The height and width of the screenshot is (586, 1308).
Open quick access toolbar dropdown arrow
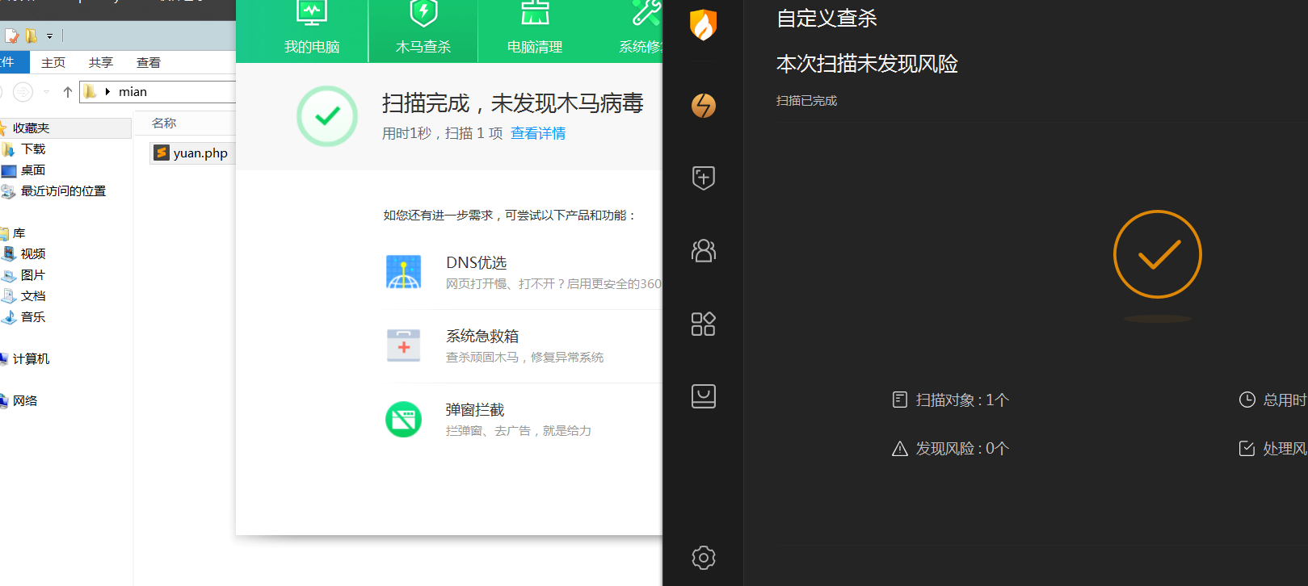click(x=49, y=36)
